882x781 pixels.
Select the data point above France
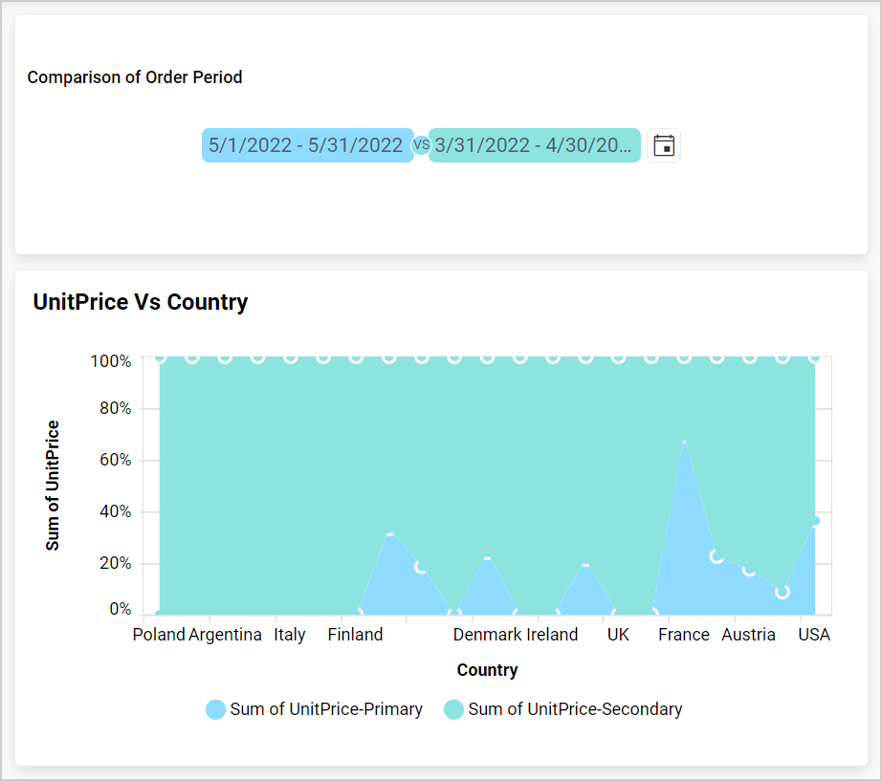(683, 443)
